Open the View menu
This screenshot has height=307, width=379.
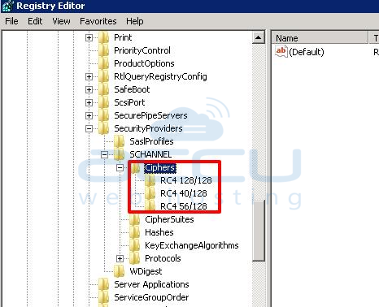61,21
